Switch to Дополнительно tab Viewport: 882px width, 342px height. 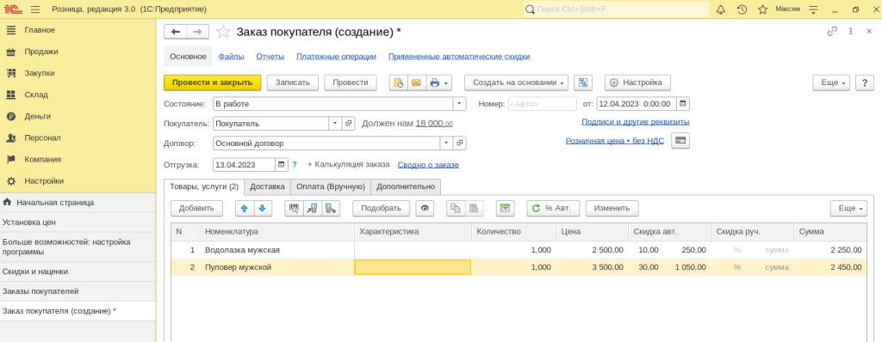(x=406, y=186)
